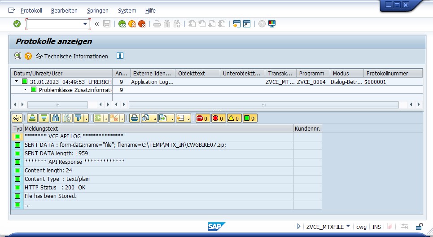Click the green Back arrow icon

pyautogui.click(x=122, y=24)
